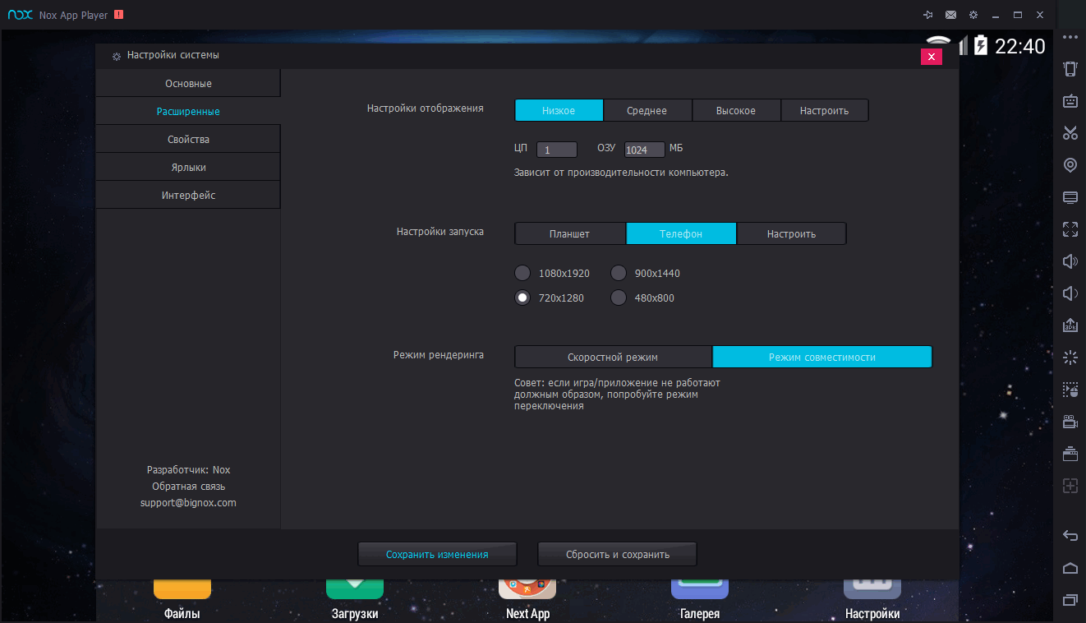1086x623 pixels.
Task: Select Низкое display performance setting
Action: click(x=559, y=110)
